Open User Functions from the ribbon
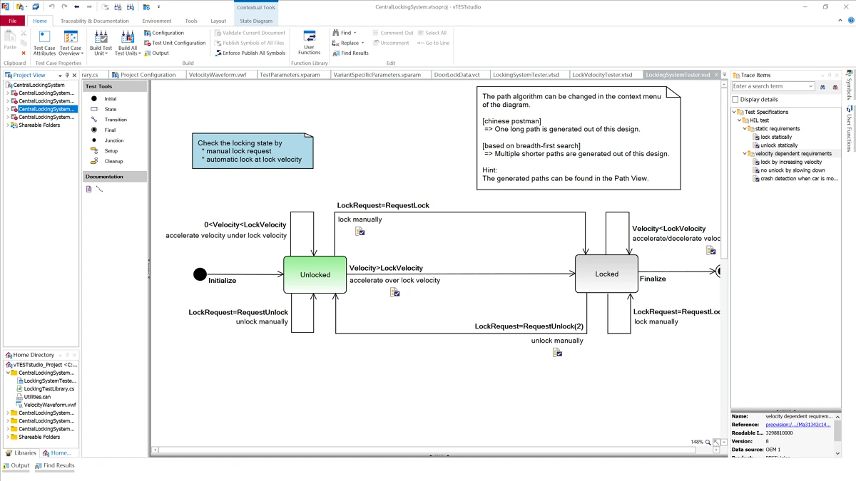This screenshot has height=481, width=856. click(309, 43)
